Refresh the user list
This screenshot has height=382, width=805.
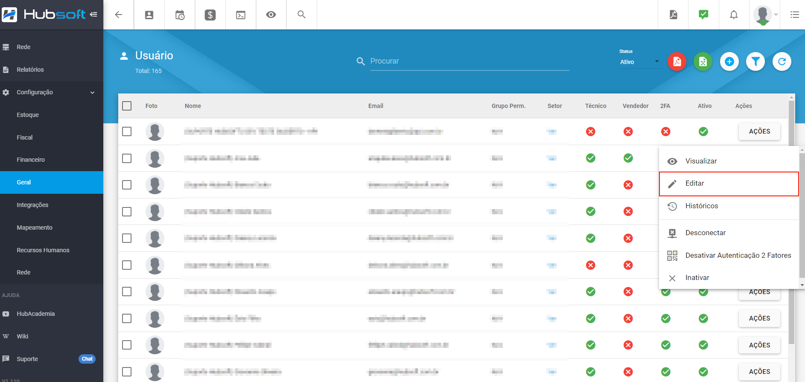[x=782, y=62]
